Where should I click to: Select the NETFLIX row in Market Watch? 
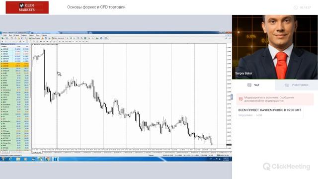coord(15,138)
